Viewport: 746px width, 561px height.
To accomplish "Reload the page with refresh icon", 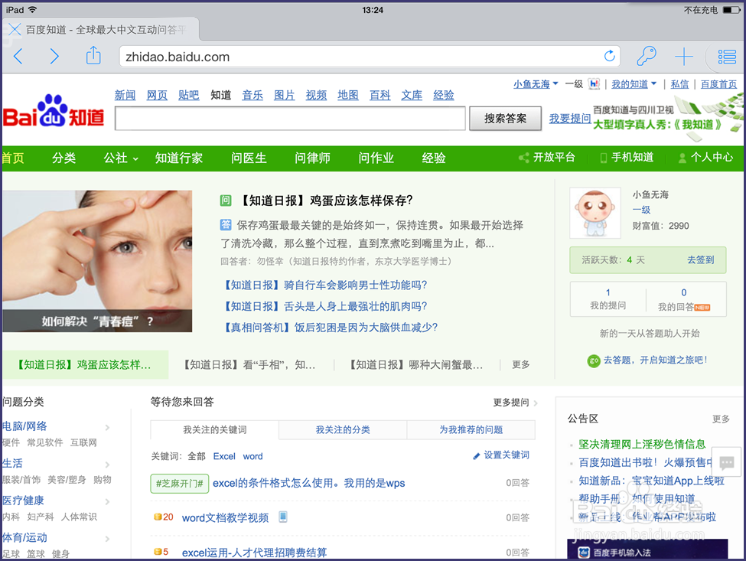I will pyautogui.click(x=610, y=56).
